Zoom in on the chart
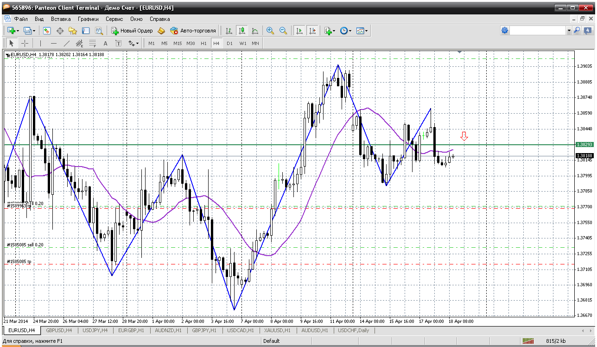Viewport: 597px width, 347px height. point(270,31)
